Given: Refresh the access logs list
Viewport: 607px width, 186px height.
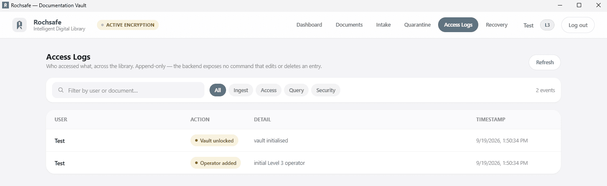Looking at the screenshot, I should pyautogui.click(x=545, y=62).
